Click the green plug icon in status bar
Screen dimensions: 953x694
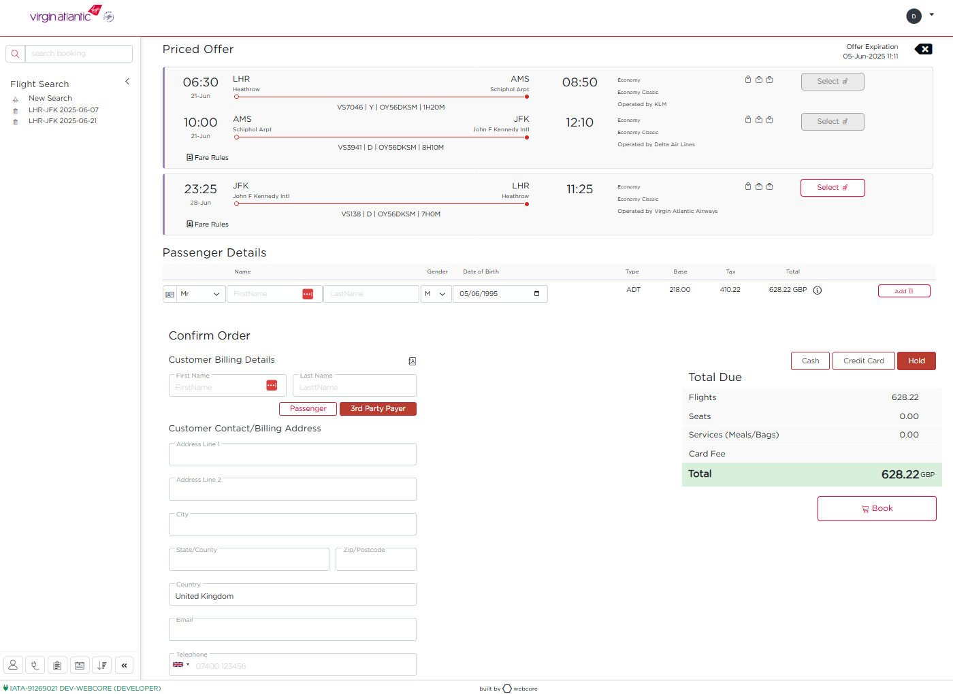click(x=6, y=688)
